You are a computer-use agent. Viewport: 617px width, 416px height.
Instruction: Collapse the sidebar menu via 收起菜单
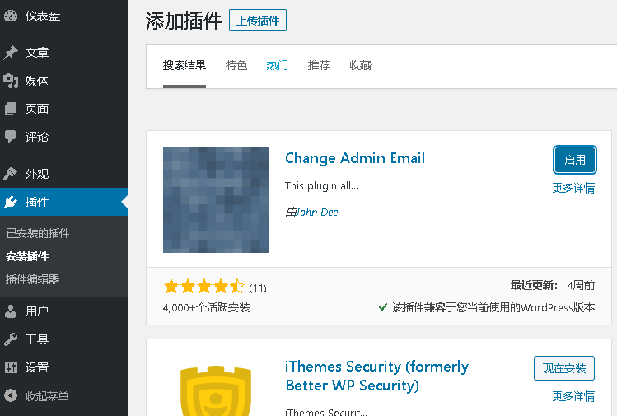46,396
